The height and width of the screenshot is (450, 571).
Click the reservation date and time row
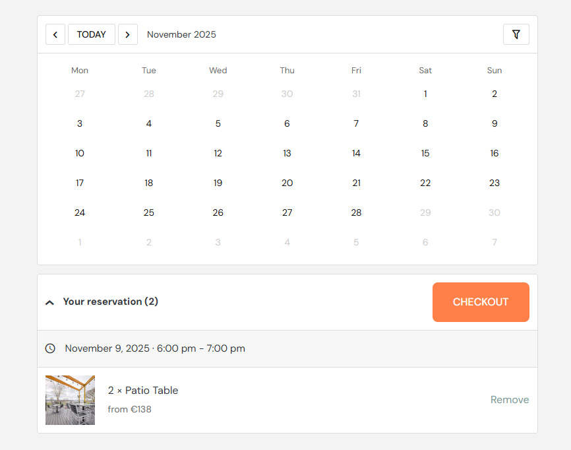[x=154, y=348]
